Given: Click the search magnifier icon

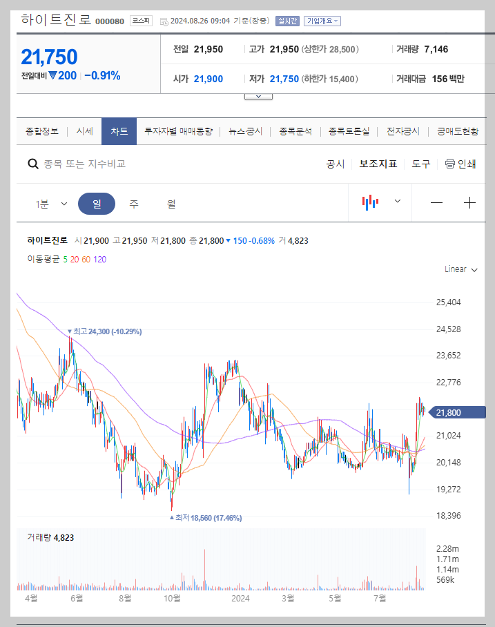Looking at the screenshot, I should 32,164.
